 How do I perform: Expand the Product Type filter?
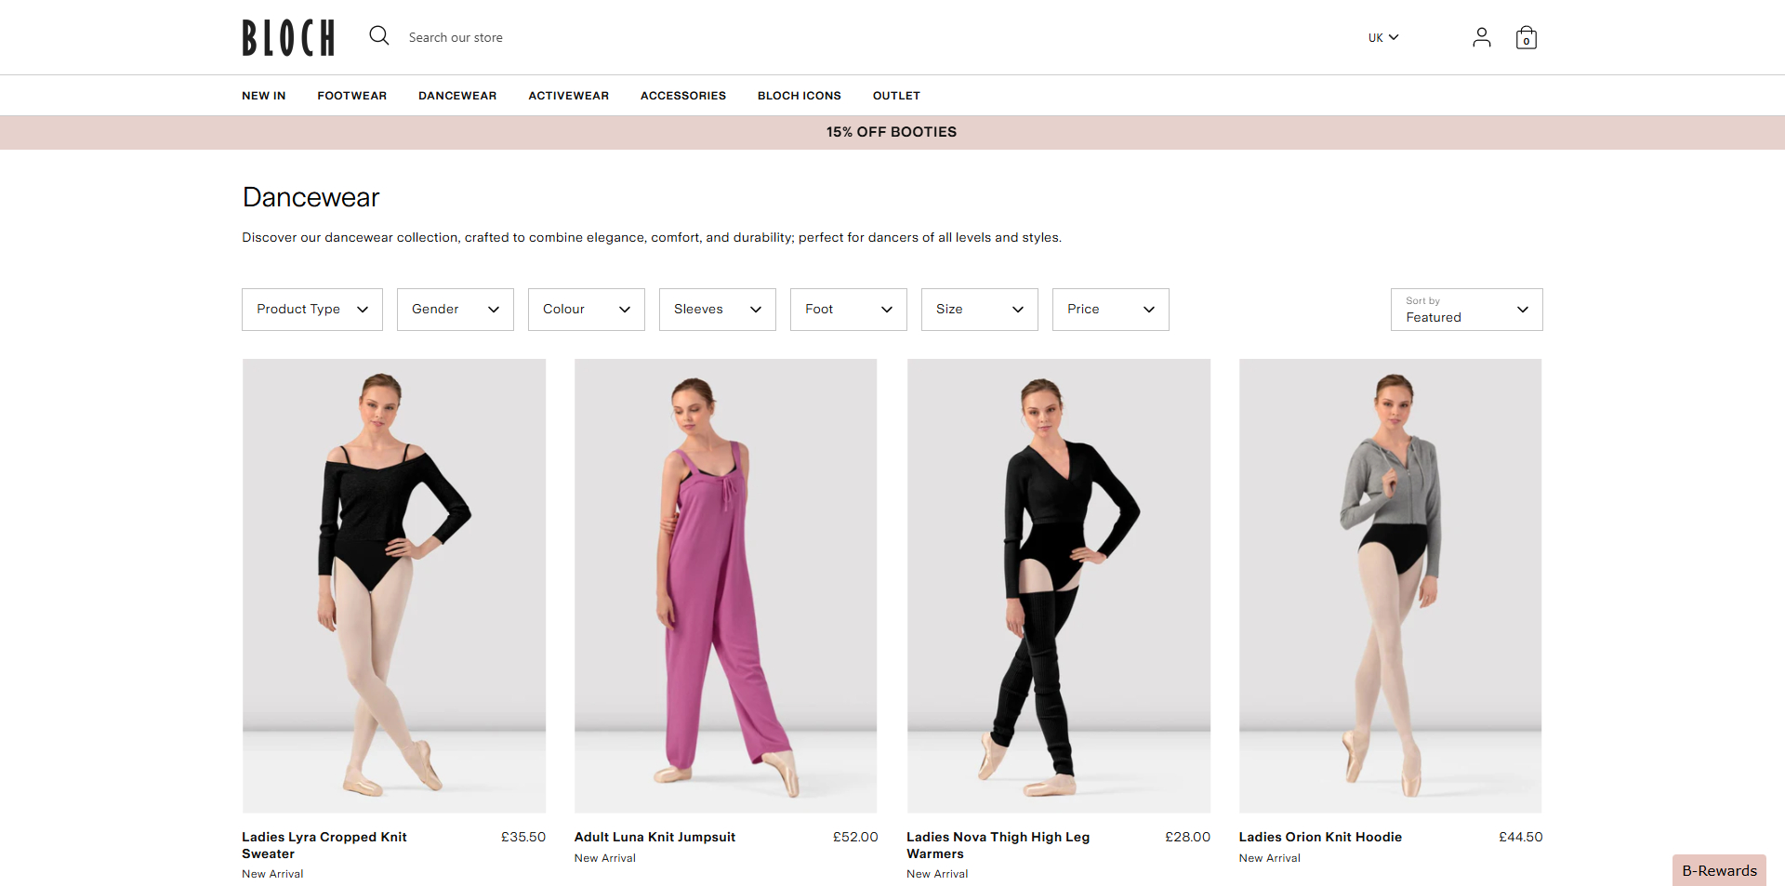point(311,309)
